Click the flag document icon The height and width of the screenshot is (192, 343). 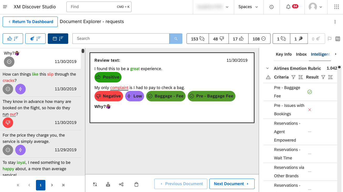point(330,39)
